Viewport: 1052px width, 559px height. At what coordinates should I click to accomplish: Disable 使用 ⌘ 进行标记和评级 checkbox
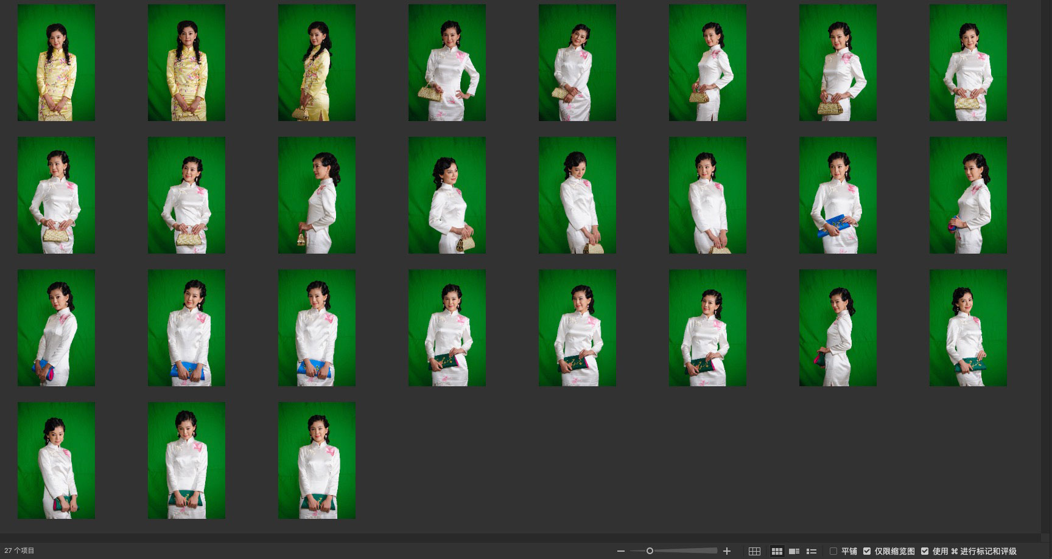pos(925,551)
